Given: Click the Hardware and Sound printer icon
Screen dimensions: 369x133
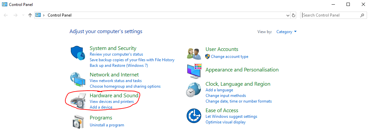Looking at the screenshot, I should coord(78,101).
